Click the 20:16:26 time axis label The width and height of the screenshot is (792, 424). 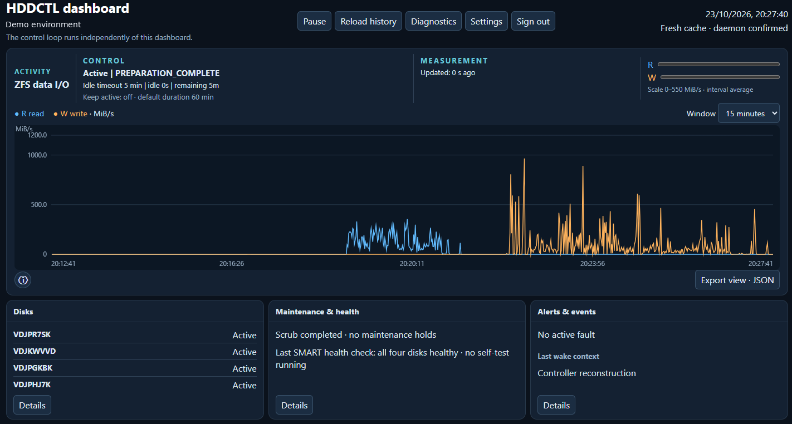click(232, 264)
